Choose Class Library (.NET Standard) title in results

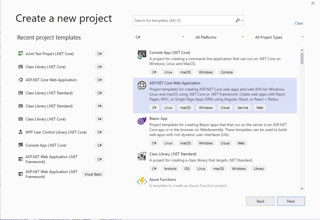pos(173,154)
